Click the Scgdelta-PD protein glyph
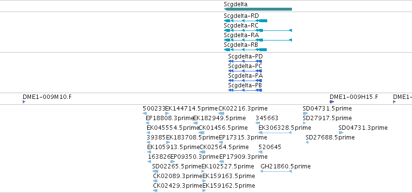This screenshot has width=412, height=193. point(245,61)
